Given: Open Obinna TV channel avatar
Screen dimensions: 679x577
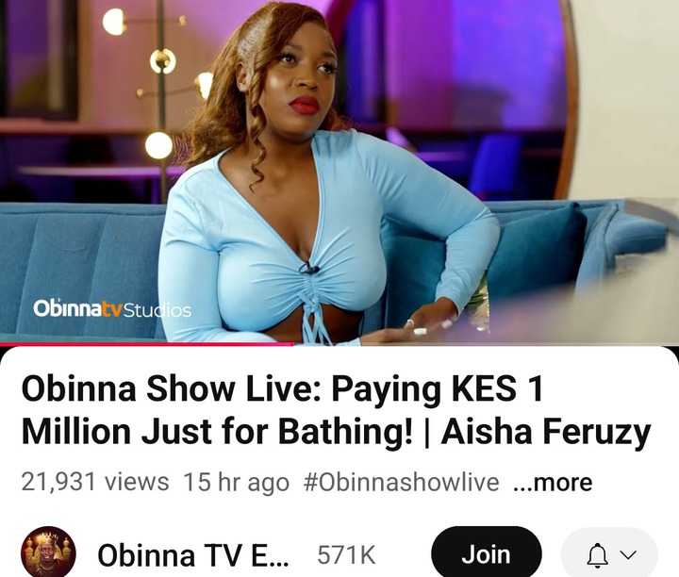Looking at the screenshot, I should (x=48, y=552).
